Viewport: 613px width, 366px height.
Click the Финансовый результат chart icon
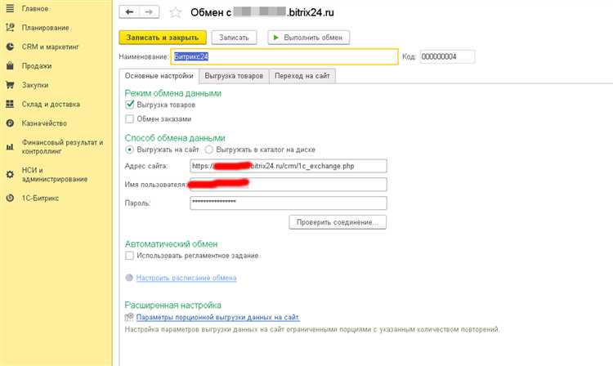(10, 147)
